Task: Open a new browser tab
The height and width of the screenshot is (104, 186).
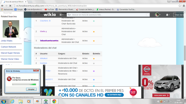Action: (x=30, y=2)
